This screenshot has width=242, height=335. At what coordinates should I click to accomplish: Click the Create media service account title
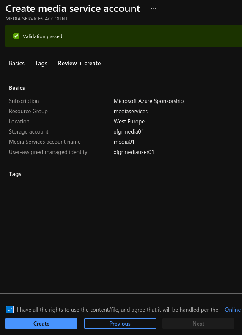pos(73,8)
